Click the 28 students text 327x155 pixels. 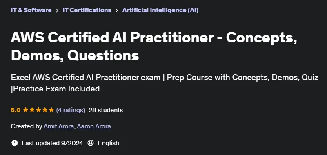pyautogui.click(x=106, y=110)
